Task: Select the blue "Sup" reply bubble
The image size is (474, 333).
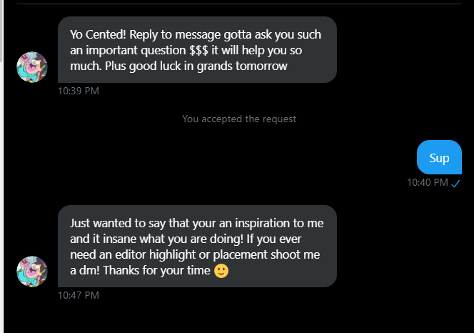Action: pyautogui.click(x=439, y=158)
